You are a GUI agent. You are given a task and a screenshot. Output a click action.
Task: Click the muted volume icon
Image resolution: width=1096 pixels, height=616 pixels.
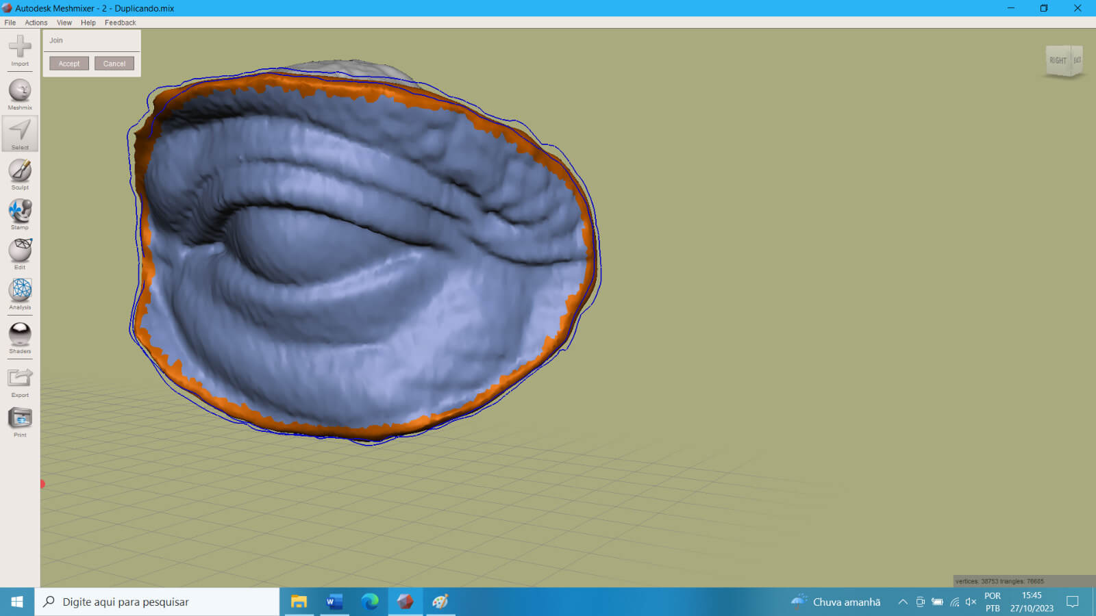[971, 602]
